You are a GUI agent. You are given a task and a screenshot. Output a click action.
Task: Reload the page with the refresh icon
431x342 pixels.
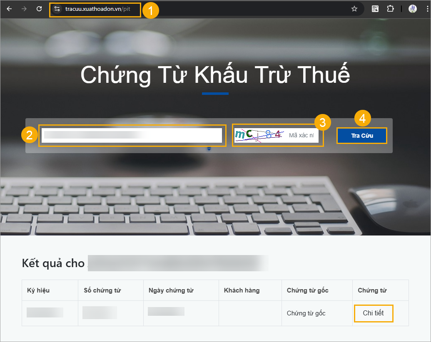(x=39, y=9)
